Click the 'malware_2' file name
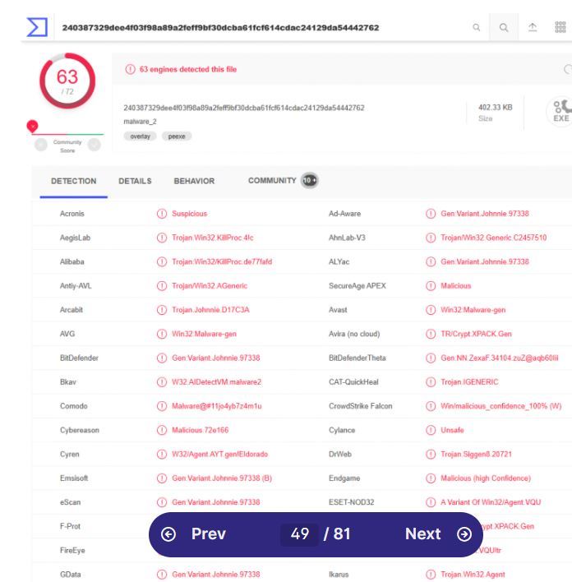This screenshot has height=582, width=572. pos(140,122)
